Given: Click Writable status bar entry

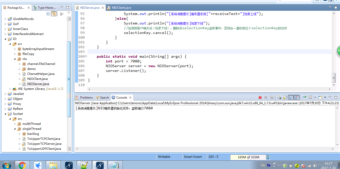Looking at the screenshot, I should [x=164, y=157].
